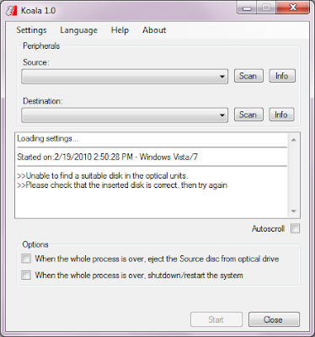The image size is (315, 337).
Task: Click the log scrollbar down arrow
Action: [294, 211]
